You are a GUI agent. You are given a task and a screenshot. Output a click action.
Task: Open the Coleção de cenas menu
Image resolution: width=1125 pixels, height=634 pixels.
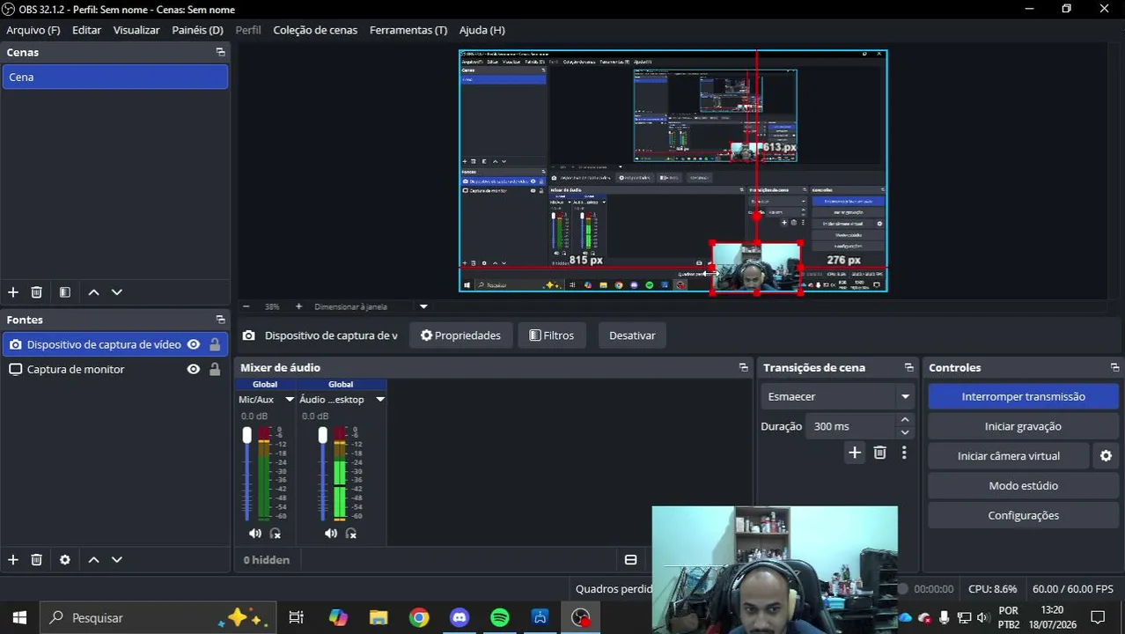[315, 30]
